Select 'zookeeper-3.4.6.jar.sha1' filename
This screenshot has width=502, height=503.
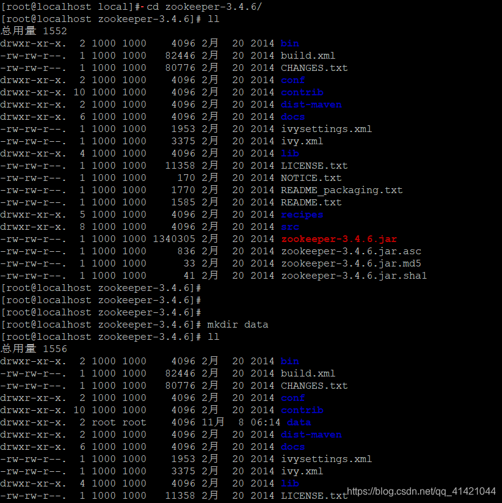354,276
